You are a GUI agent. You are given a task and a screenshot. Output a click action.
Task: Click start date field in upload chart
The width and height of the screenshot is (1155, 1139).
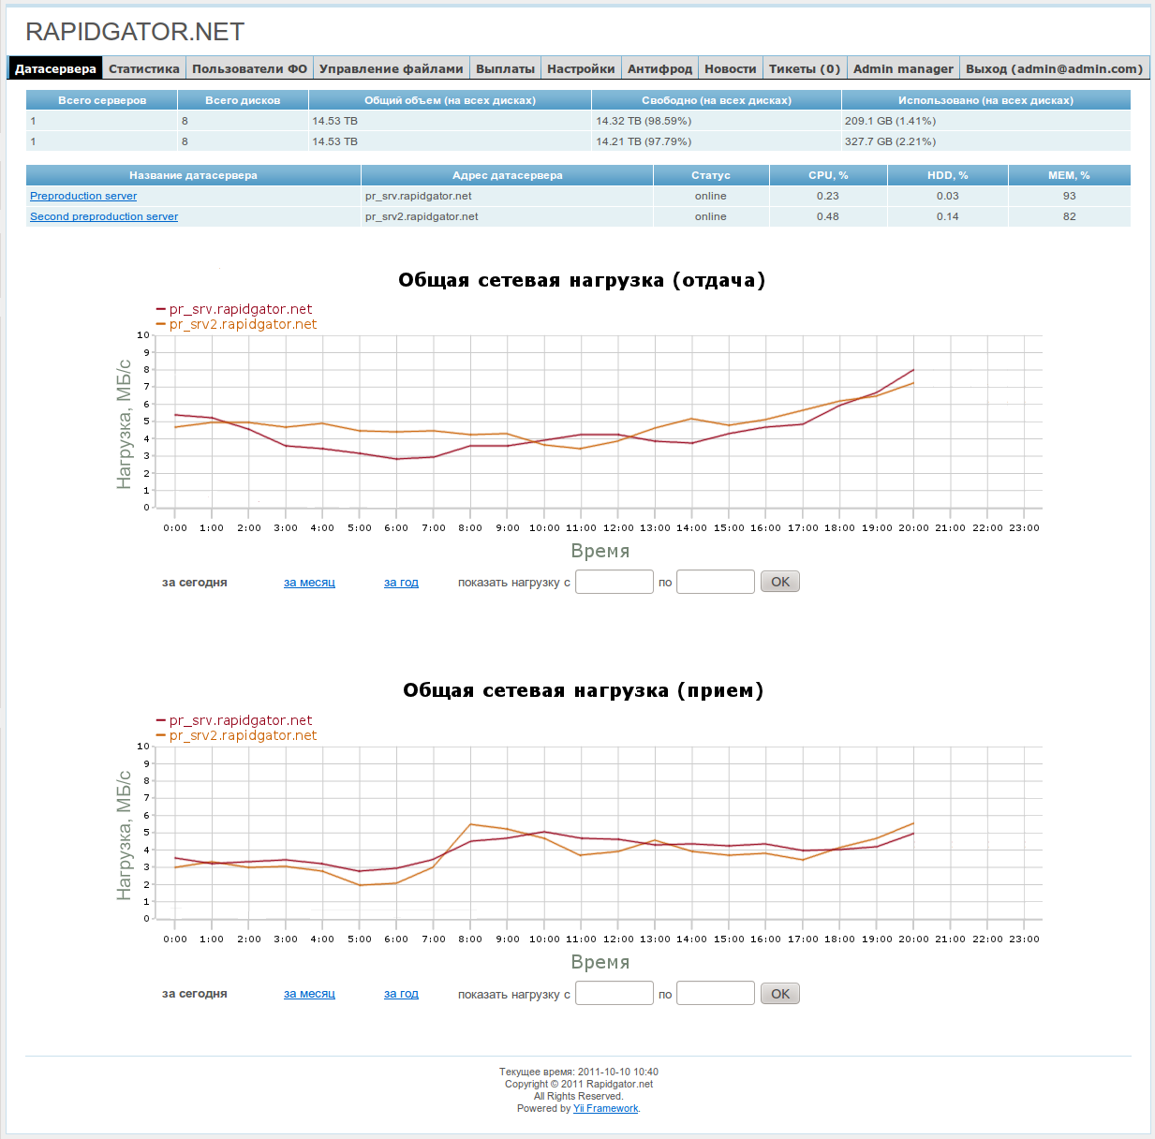(615, 582)
